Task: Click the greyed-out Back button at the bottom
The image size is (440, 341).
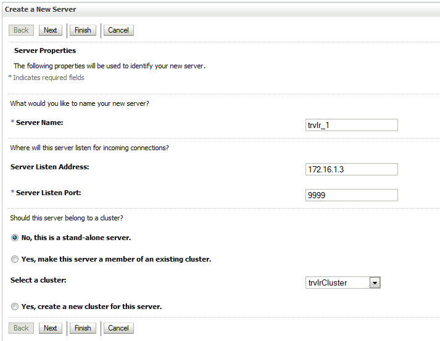Action: click(21, 328)
